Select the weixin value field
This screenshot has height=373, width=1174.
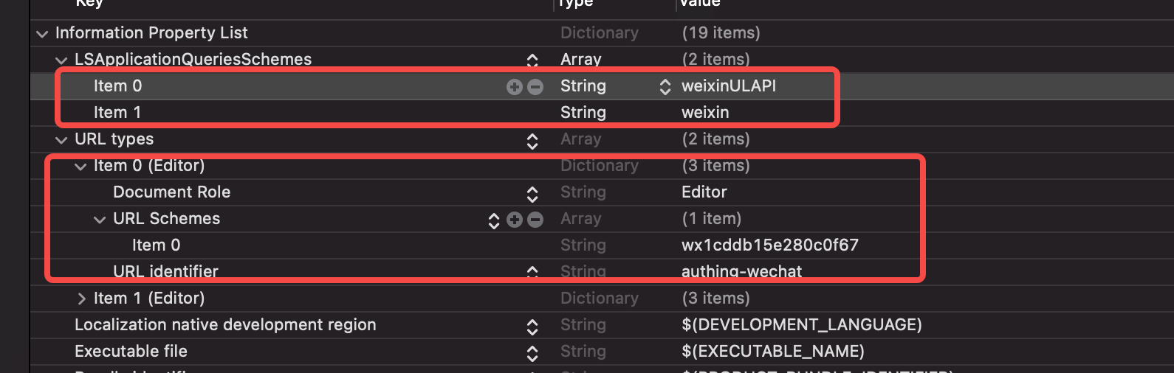705,113
